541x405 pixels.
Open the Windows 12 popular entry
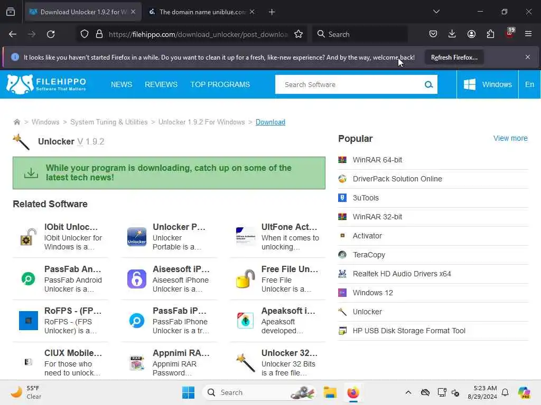(x=372, y=293)
